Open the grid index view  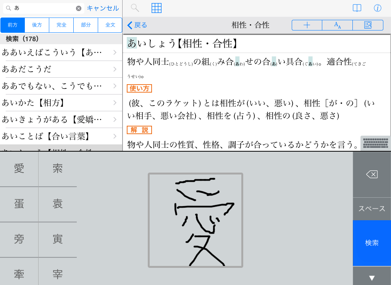coord(157,8)
